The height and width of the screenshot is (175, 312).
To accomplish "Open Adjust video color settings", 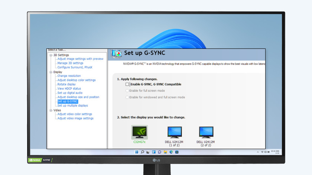I will [75, 114].
